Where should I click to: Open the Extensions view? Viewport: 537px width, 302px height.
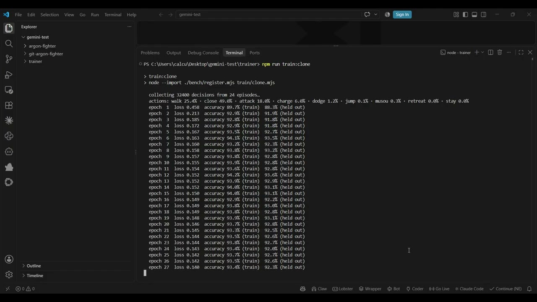point(9,105)
